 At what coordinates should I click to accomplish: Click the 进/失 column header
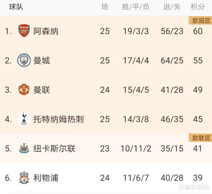tap(172, 7)
